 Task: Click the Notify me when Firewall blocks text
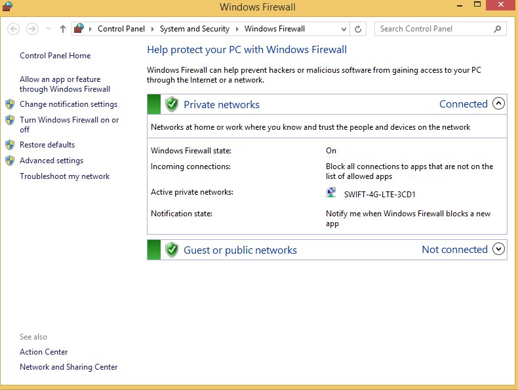(408, 219)
